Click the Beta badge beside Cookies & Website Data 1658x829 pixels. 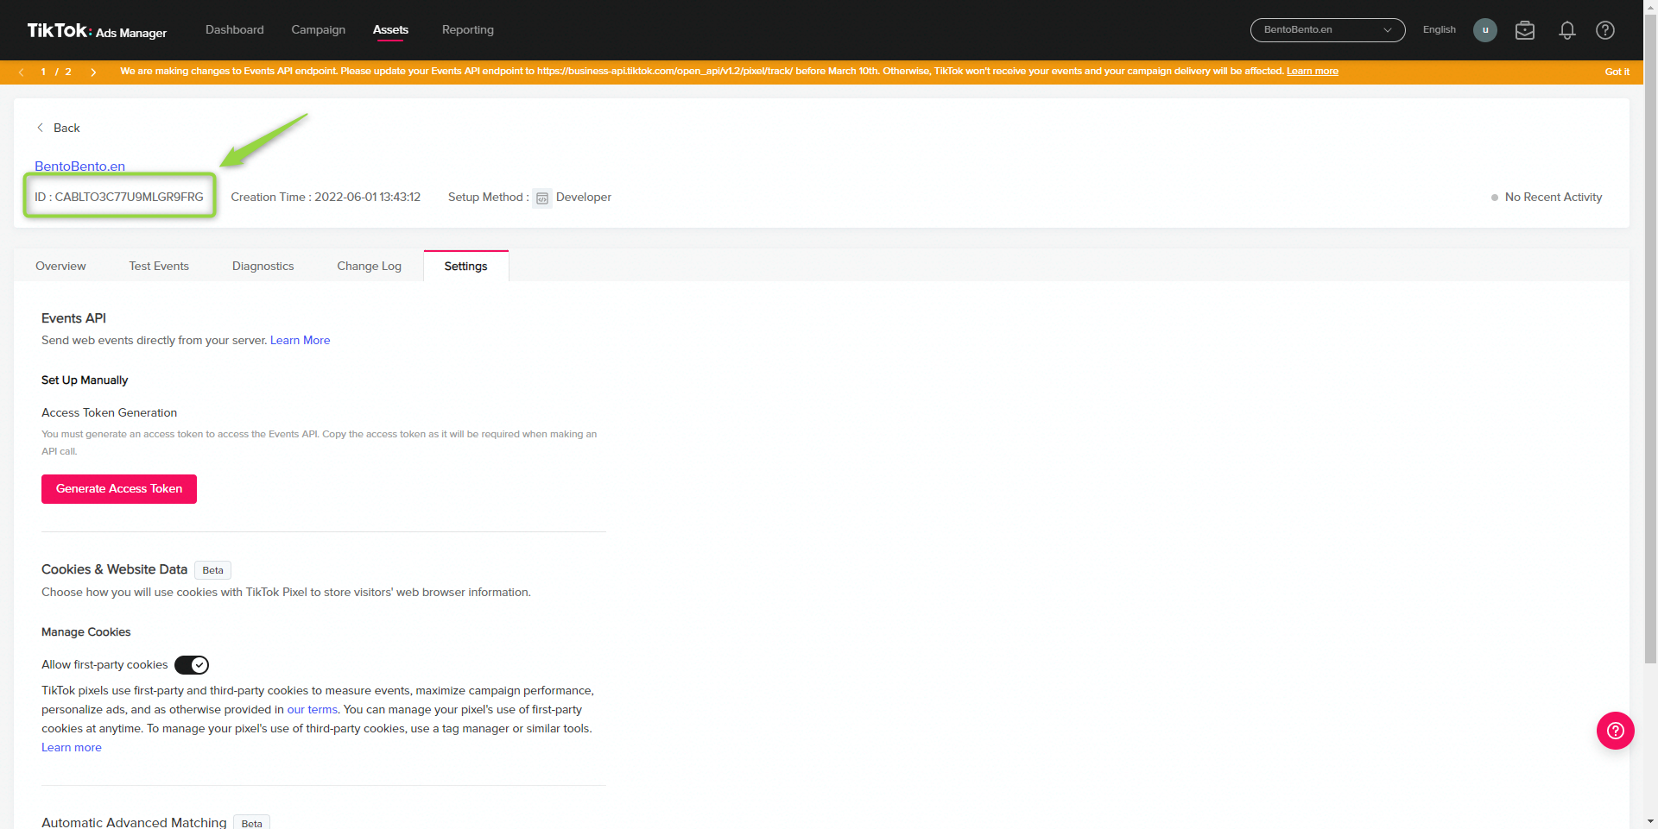212,570
